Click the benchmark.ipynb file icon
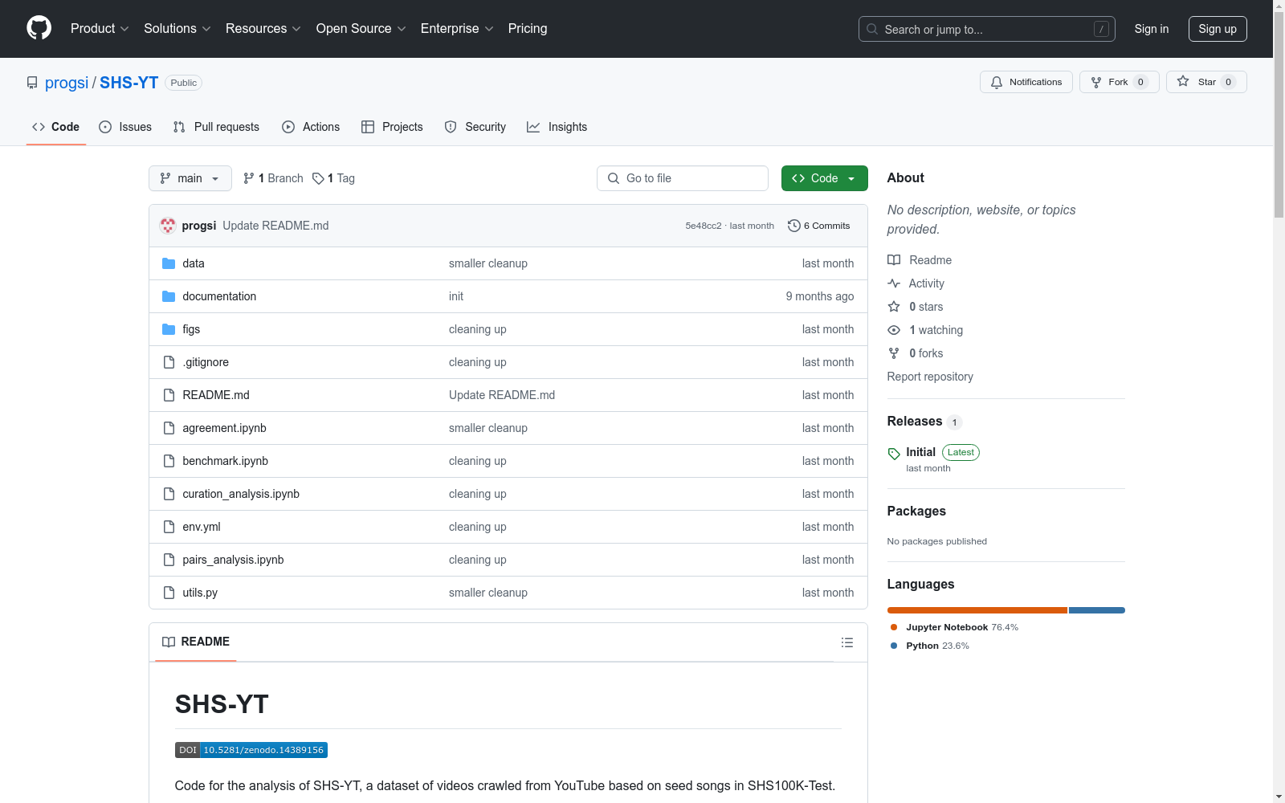Screen dimensions: 1285x803 tap(169, 461)
